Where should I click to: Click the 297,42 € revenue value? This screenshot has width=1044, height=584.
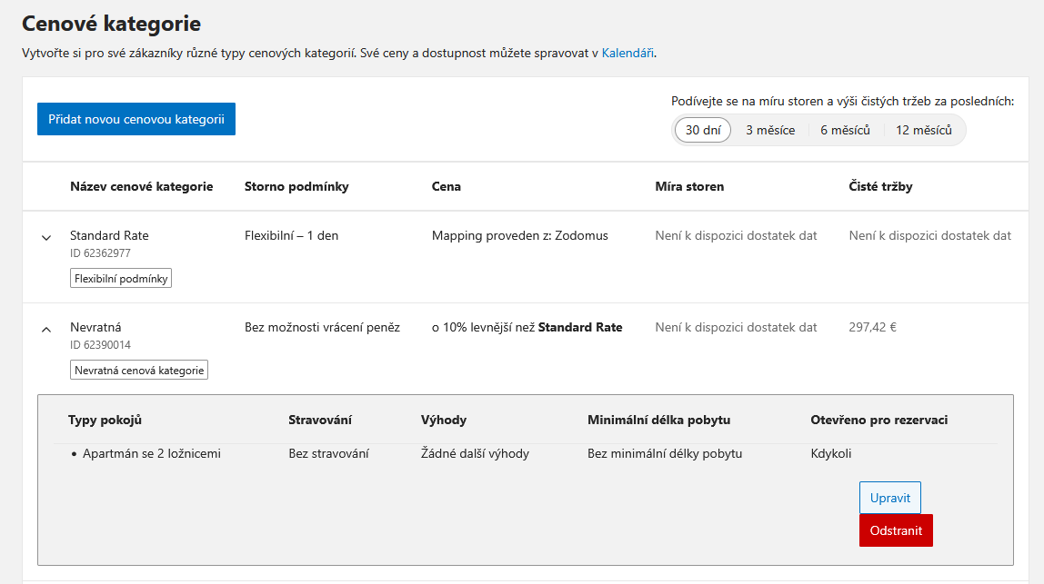pyautogui.click(x=872, y=327)
